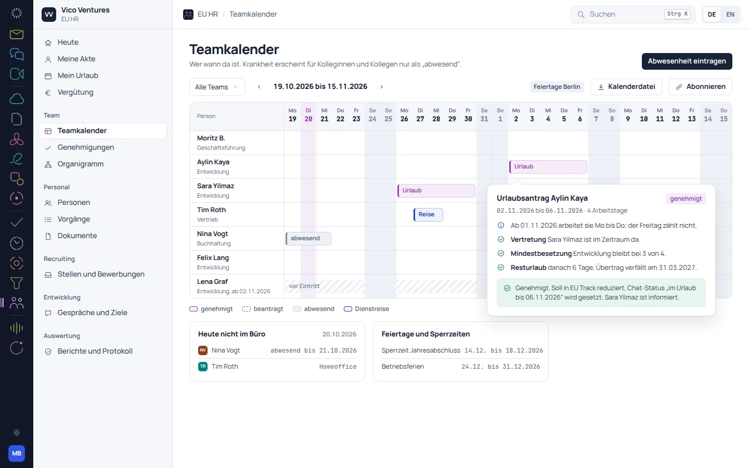Open Heute in the sidebar
The width and height of the screenshot is (749, 468).
click(102, 43)
